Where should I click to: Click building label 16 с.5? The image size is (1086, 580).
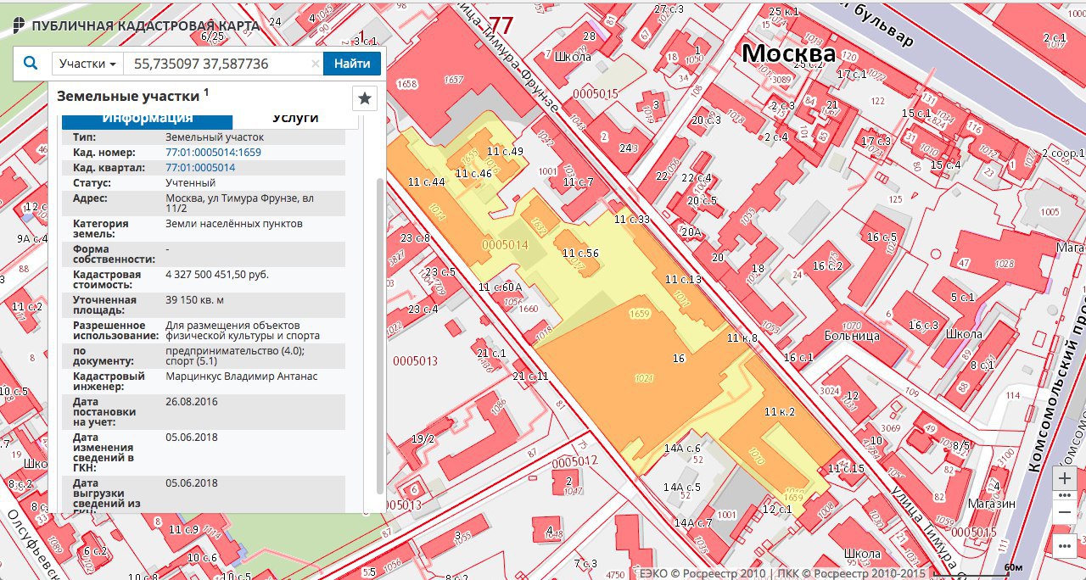(882, 237)
